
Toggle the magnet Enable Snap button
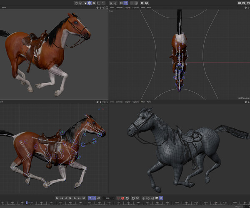point(111,3)
